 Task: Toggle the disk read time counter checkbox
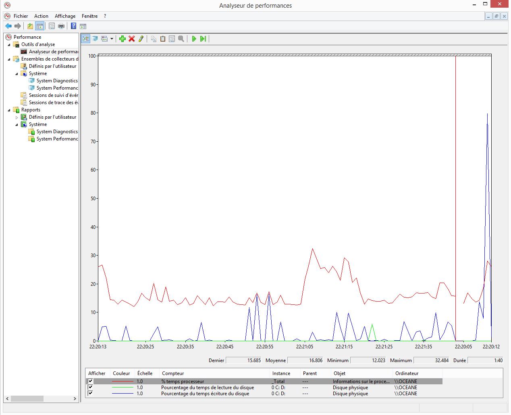[90, 387]
